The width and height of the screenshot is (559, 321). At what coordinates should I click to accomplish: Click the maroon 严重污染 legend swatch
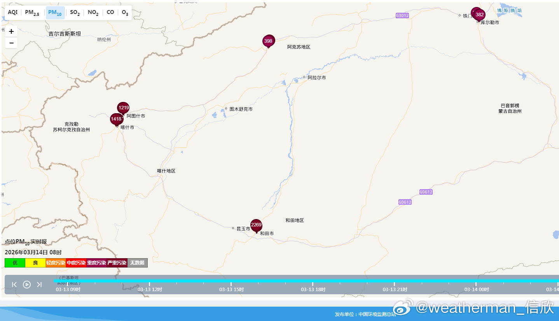[117, 263]
